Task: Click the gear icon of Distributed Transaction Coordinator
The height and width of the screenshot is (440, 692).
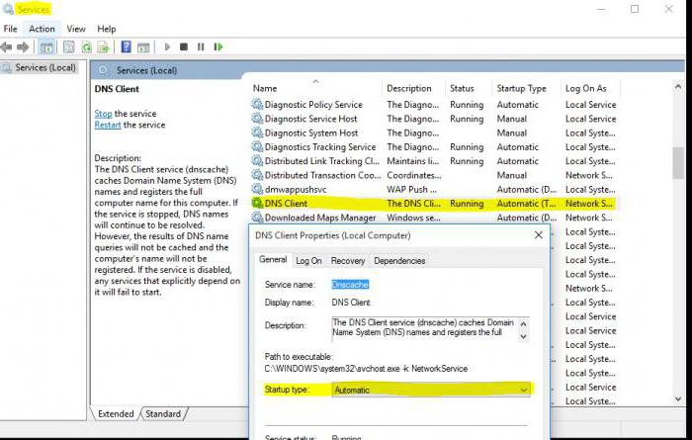Action: (257, 175)
